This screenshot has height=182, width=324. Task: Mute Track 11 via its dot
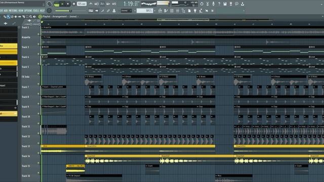(x=38, y=133)
